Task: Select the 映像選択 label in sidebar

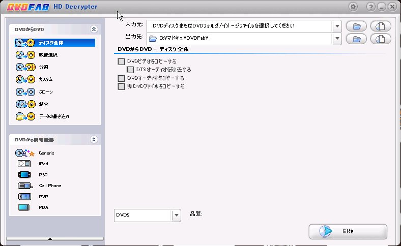Action: (48, 55)
